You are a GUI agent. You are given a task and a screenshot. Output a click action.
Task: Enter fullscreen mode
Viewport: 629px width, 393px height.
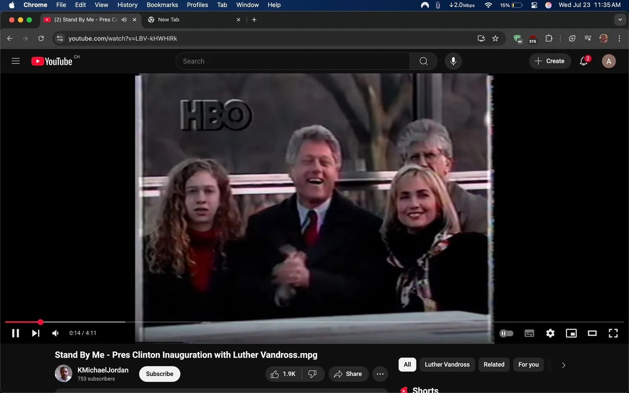[x=613, y=333]
